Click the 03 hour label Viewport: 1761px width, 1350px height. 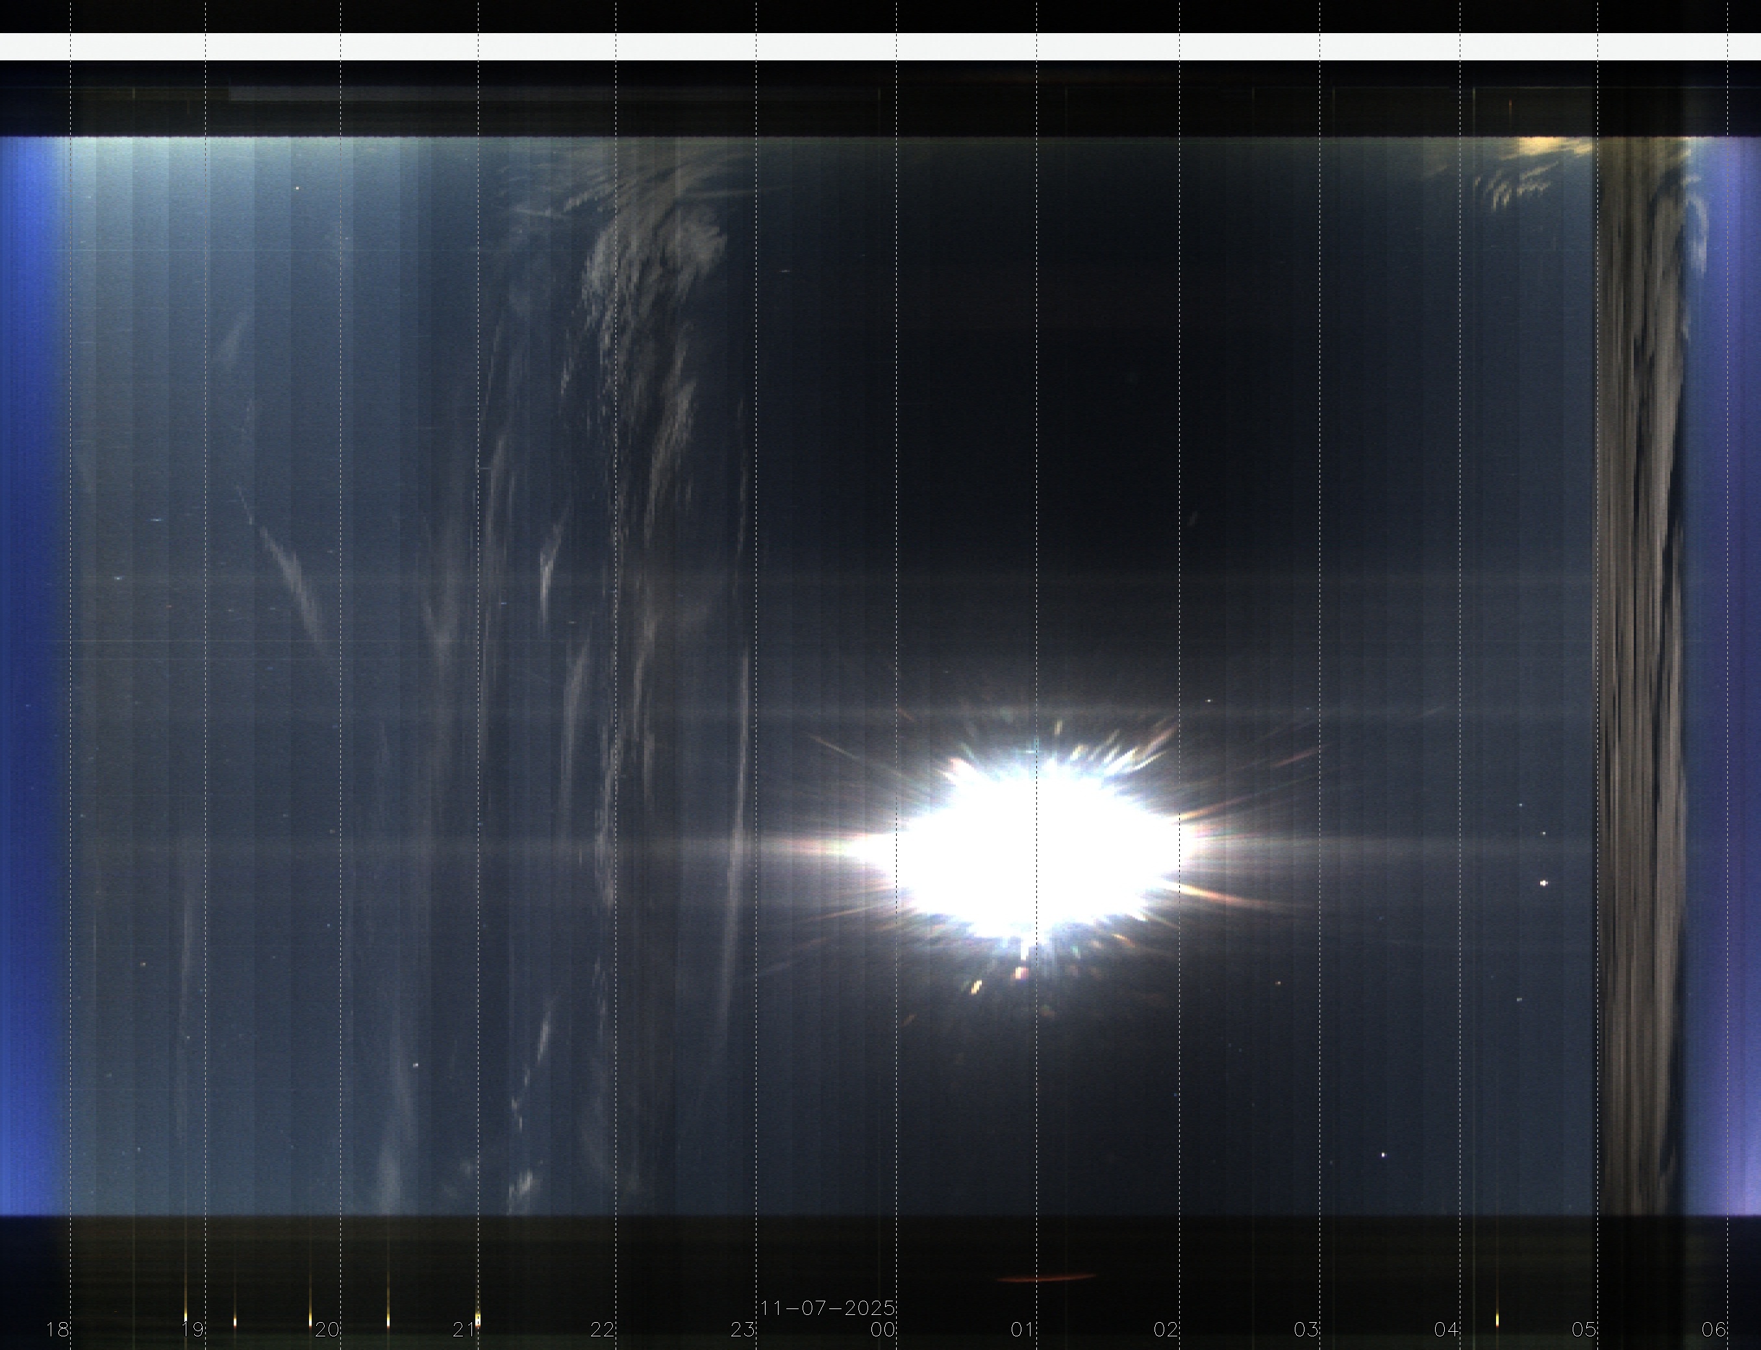(1306, 1329)
